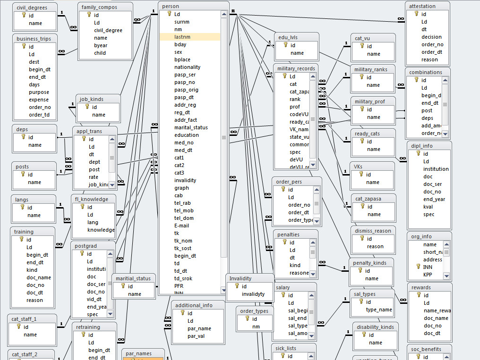Click key icon in military_records table

coord(285,76)
